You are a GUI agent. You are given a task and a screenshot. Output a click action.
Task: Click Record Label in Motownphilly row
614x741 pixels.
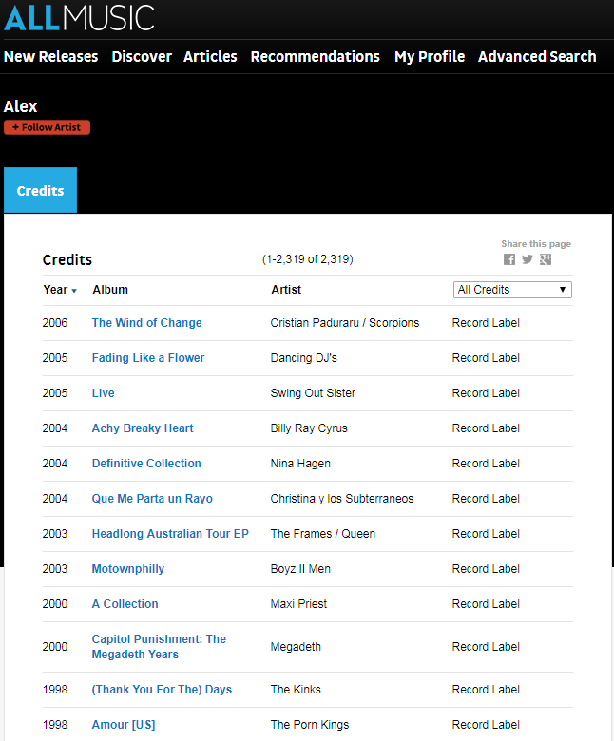point(486,568)
